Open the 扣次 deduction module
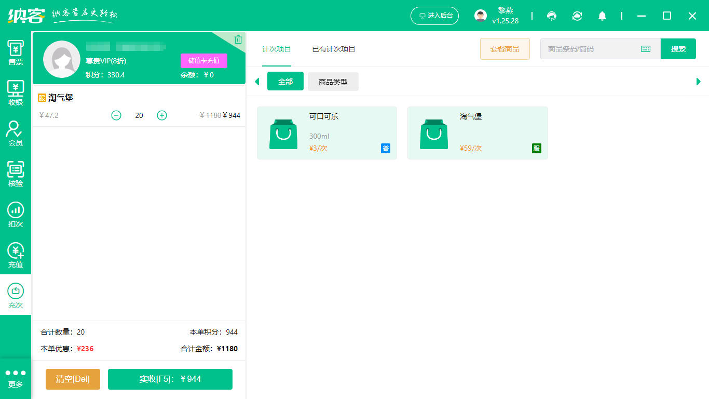 pos(16,214)
